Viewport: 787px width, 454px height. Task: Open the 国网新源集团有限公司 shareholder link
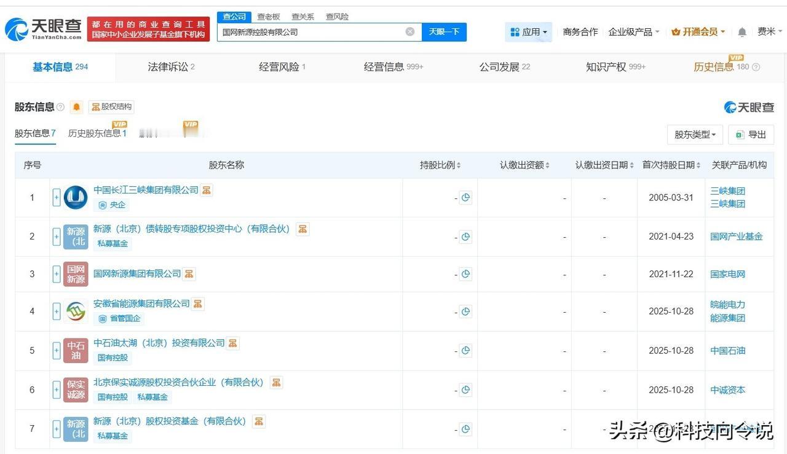click(137, 273)
